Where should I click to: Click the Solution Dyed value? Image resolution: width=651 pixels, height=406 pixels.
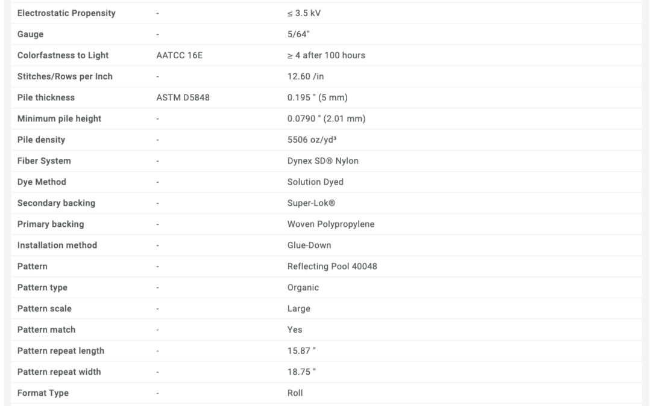[315, 182]
